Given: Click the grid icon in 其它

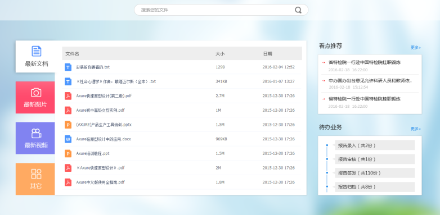Looking at the screenshot, I should point(36,174).
